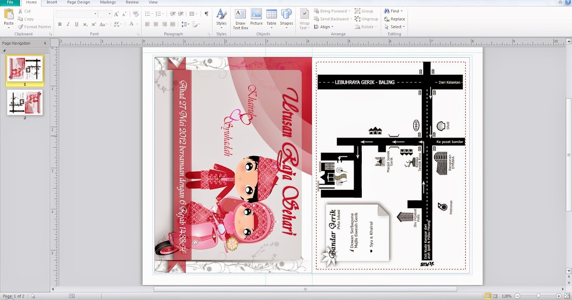Screen dimensions: 572x300
Task: Select page 2 thumbnail
Action: 25,103
